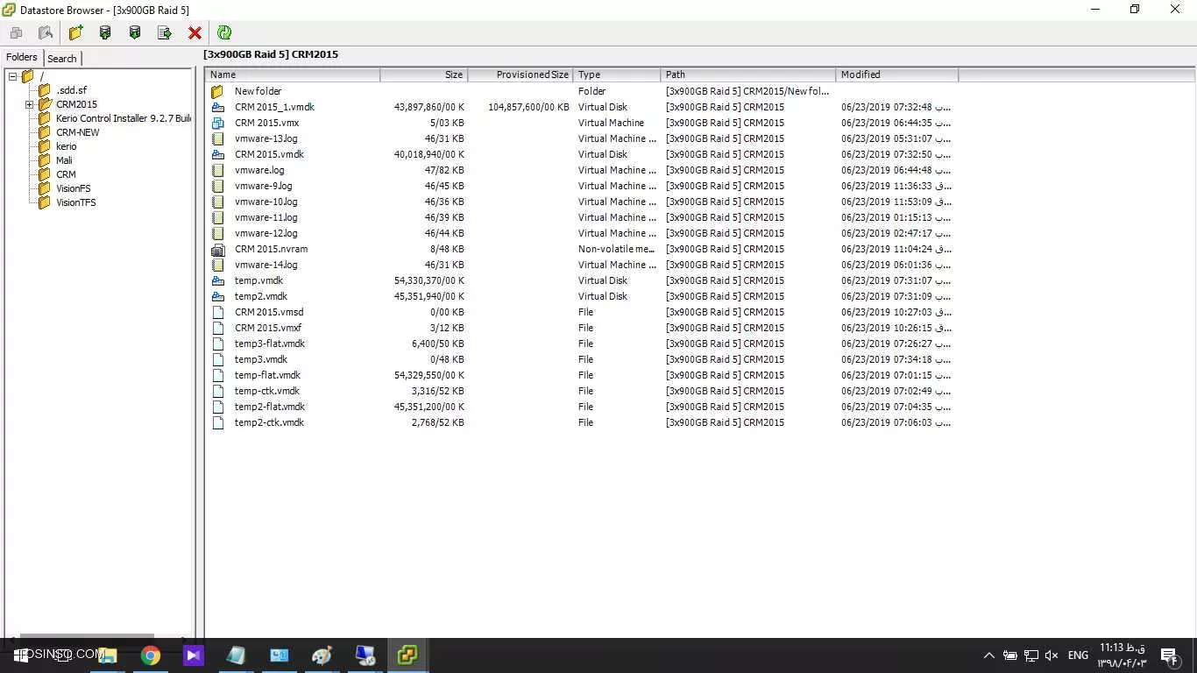Viewport: 1197px width, 673px height.
Task: Select the VisionFS folder in tree
Action: [x=74, y=188]
